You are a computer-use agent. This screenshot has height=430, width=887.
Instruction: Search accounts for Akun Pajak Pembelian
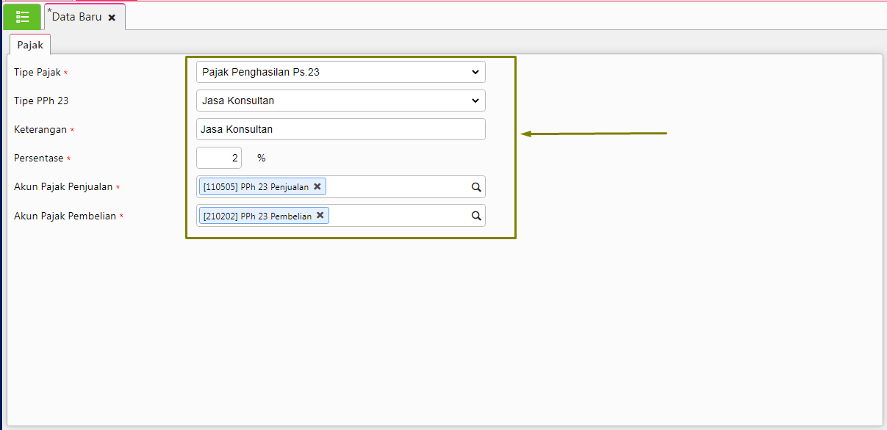pos(476,216)
